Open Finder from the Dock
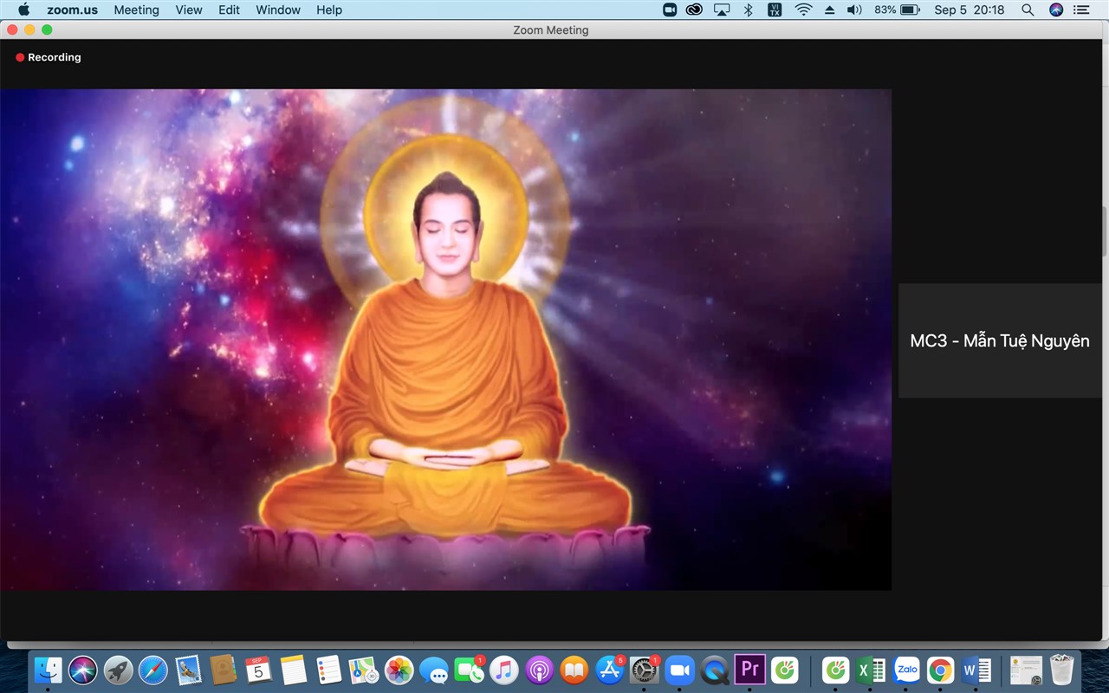The image size is (1109, 693). (49, 670)
